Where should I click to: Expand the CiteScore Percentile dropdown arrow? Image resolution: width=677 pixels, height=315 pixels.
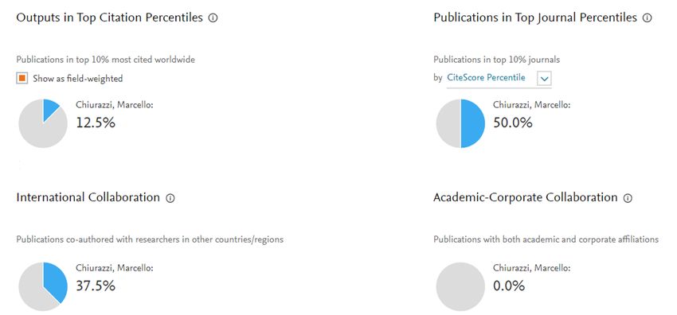[x=545, y=79]
